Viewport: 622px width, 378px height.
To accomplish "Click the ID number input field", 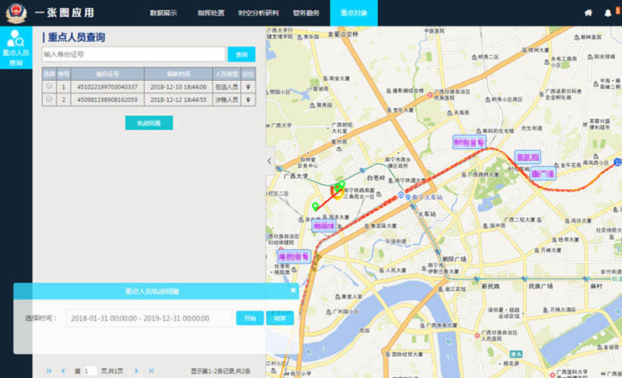I will (134, 54).
